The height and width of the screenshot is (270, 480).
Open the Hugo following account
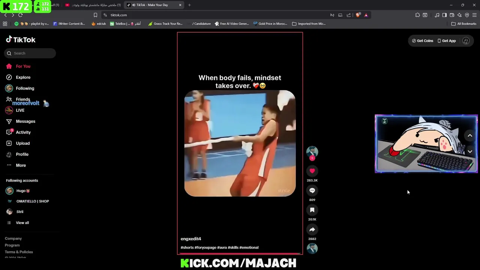18,191
